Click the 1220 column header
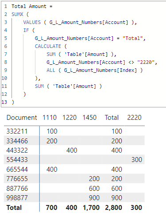 [x=69, y=118]
